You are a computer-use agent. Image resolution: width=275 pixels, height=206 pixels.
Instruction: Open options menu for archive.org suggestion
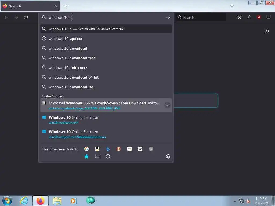[x=168, y=105]
